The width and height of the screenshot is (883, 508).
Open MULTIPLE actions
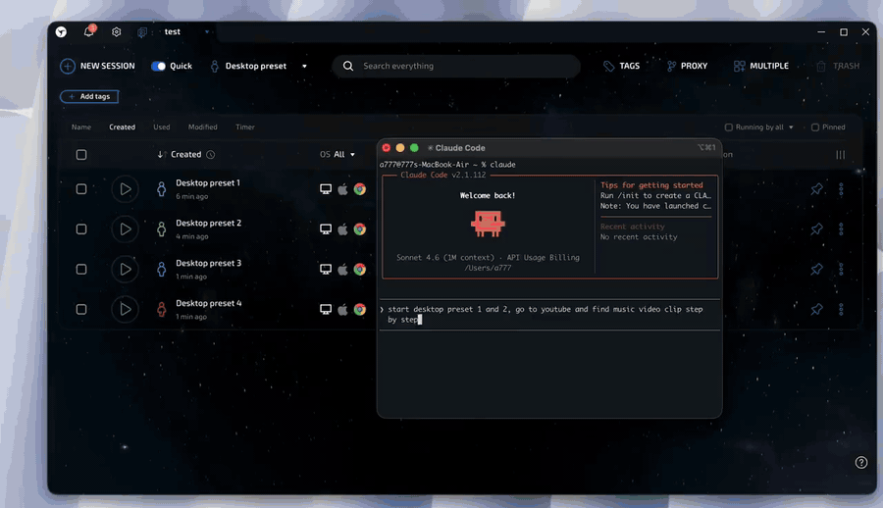(x=760, y=66)
